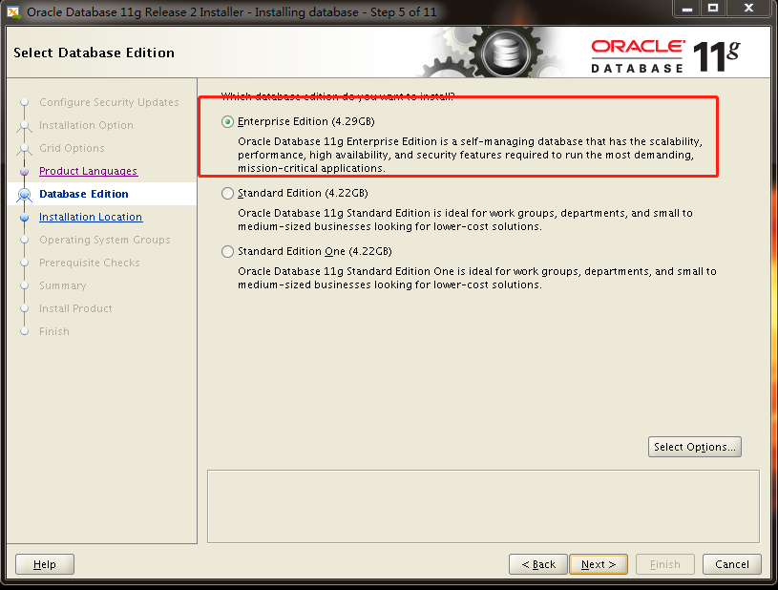
Task: Select the Enterprise Edition radio button
Action: tap(227, 121)
